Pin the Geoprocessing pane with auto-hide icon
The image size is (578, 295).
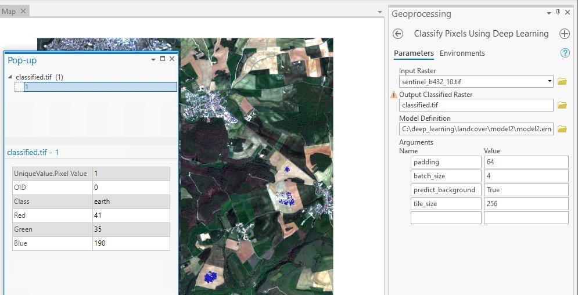(558, 13)
